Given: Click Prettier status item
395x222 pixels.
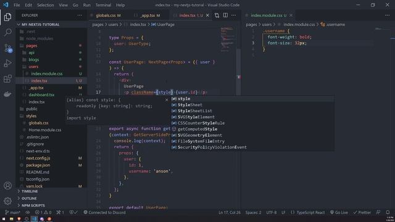Looking at the screenshot, I should click(x=362, y=212).
